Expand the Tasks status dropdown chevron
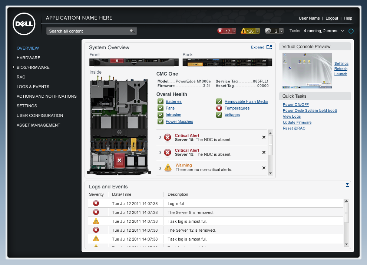The width and height of the screenshot is (367, 265). pyautogui.click(x=343, y=31)
